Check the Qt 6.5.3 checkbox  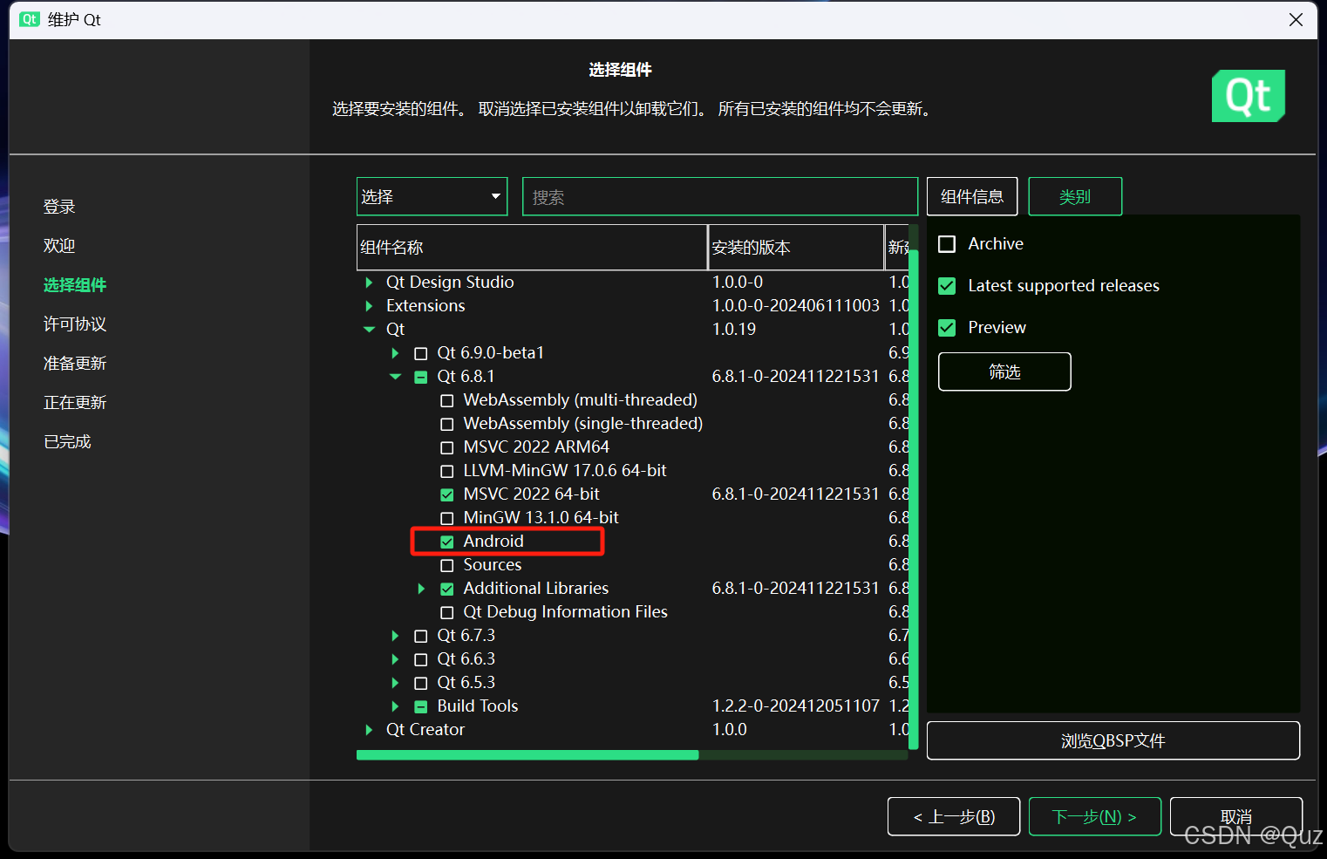tap(421, 683)
